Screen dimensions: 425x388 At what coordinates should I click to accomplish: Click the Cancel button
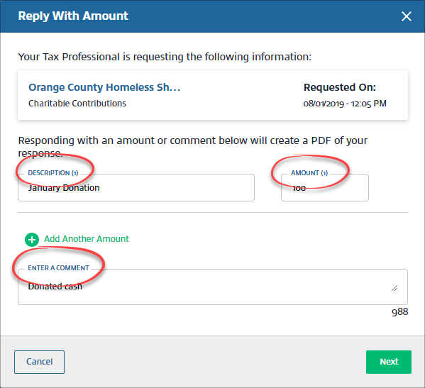[39, 362]
